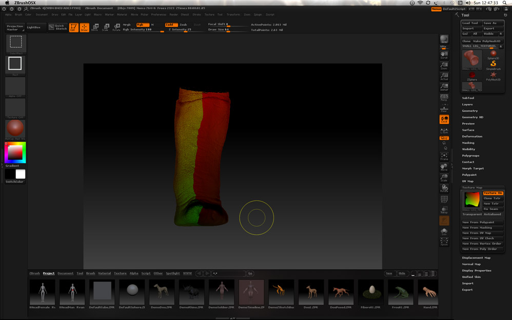Expand the Displacement Map section
Screen dimensions: 512x320
[476, 258]
